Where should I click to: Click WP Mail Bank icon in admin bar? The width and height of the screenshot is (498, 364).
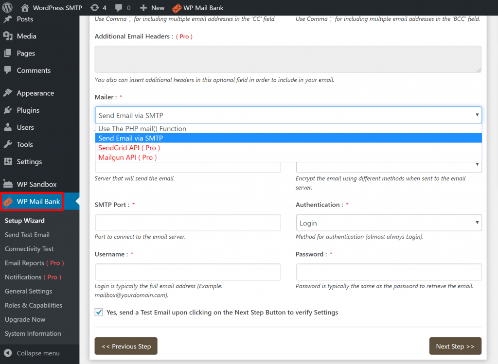tap(177, 8)
